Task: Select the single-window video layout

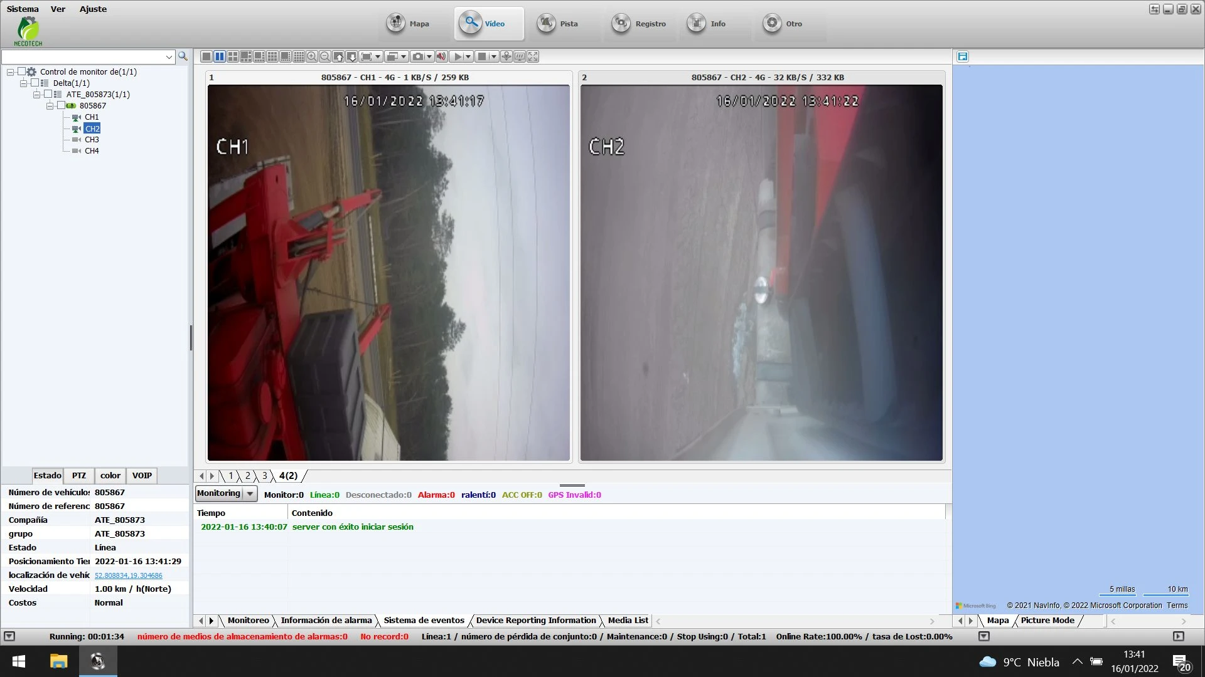Action: (x=206, y=56)
